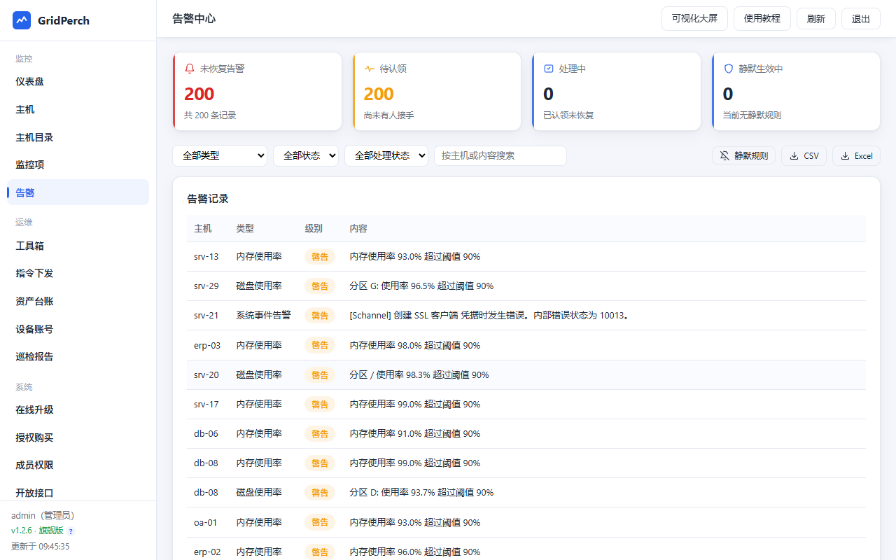Click the 刷新 button
The image size is (896, 560).
pos(816,18)
